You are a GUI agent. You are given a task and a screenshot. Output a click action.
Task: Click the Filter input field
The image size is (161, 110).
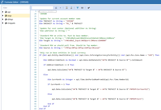16,8
